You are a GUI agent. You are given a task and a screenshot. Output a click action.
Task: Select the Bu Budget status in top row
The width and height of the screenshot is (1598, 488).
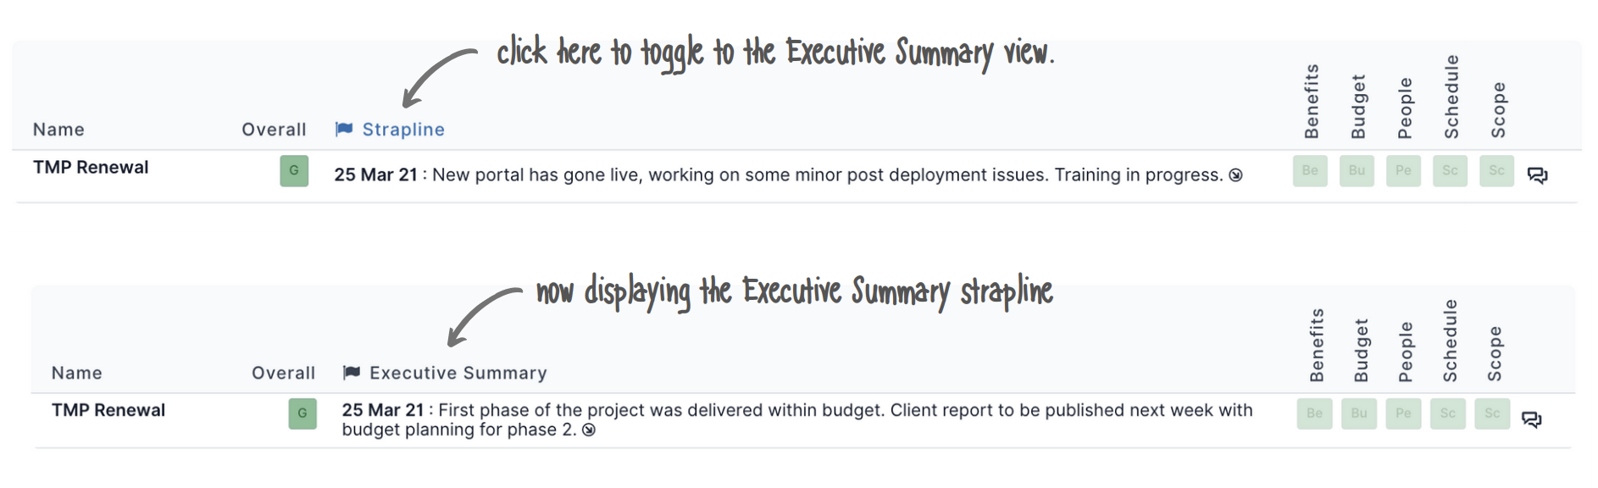coord(1357,170)
